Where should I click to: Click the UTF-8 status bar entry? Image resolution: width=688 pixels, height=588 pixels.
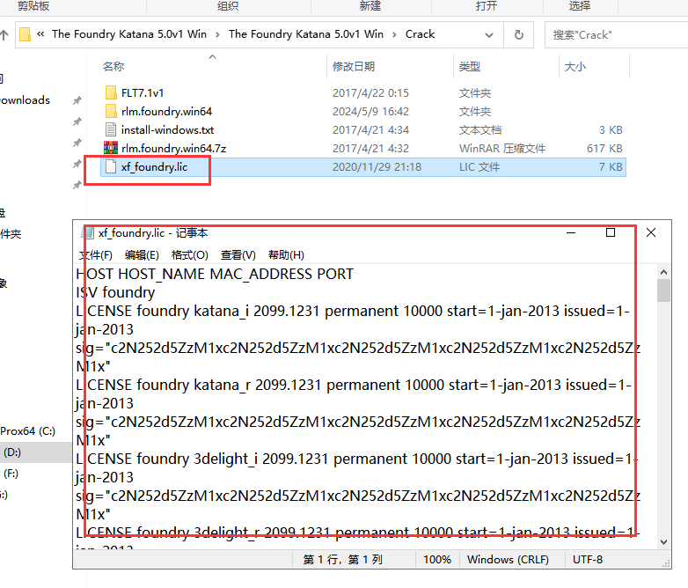(x=588, y=560)
